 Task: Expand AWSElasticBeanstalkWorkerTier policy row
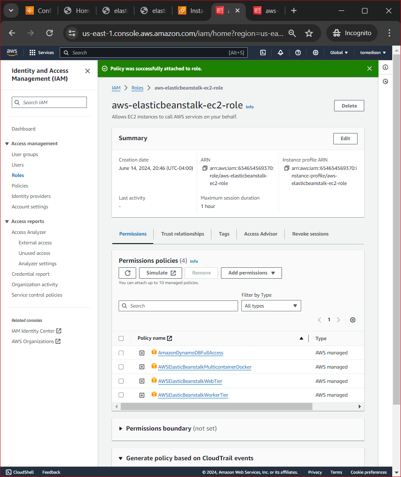(x=142, y=395)
